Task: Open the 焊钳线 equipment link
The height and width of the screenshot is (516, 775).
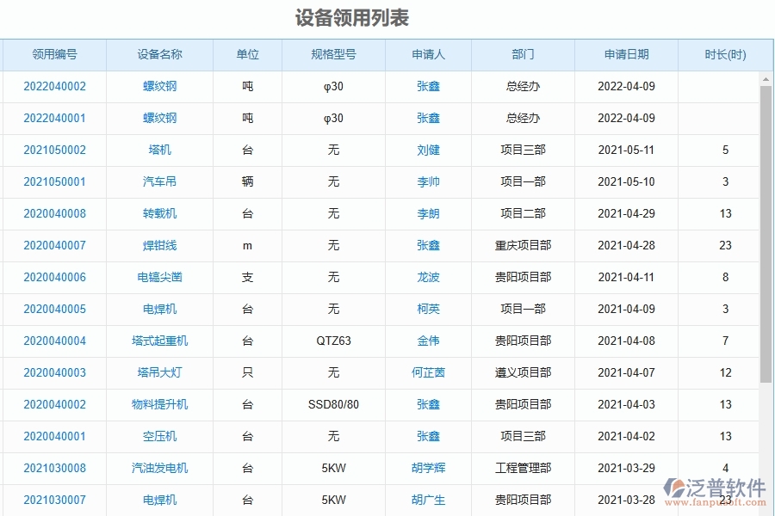Action: pyautogui.click(x=157, y=245)
